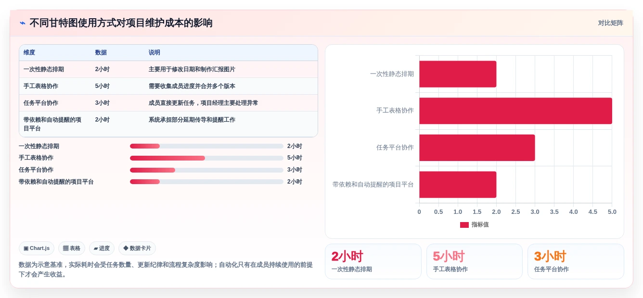Click the 维度 column header
Screen dimensions: 643x298
pyautogui.click(x=29, y=52)
